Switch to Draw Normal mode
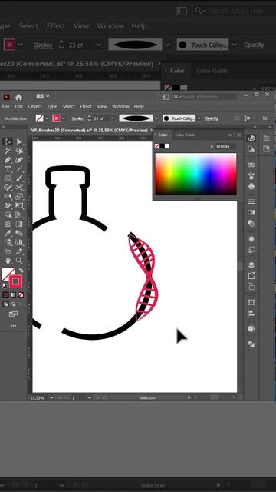Viewport: 276px width, 492px height. point(5,304)
